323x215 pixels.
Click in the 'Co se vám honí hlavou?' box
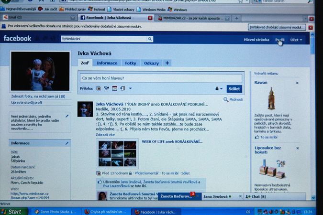(161, 78)
